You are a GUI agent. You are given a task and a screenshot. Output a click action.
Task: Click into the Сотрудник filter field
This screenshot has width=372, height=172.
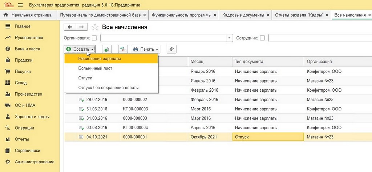tap(320, 38)
